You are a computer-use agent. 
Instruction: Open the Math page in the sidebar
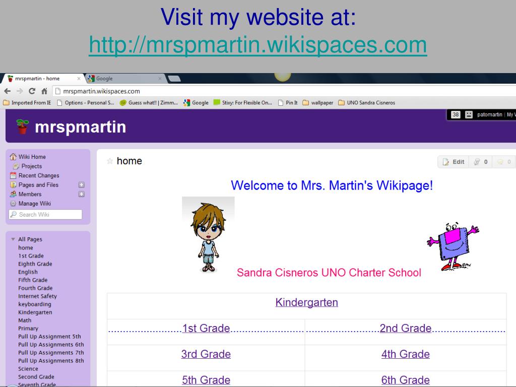25,320
